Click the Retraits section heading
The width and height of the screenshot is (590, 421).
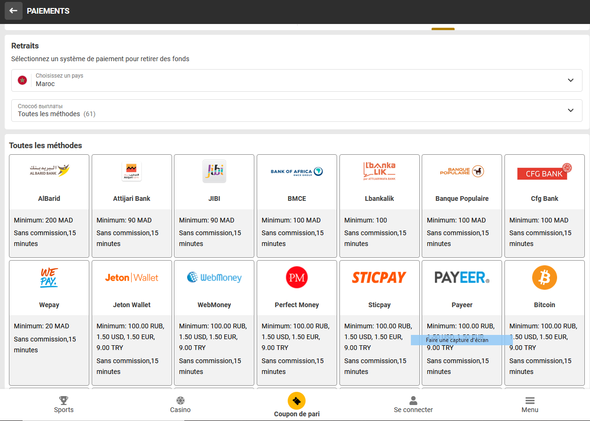point(25,46)
